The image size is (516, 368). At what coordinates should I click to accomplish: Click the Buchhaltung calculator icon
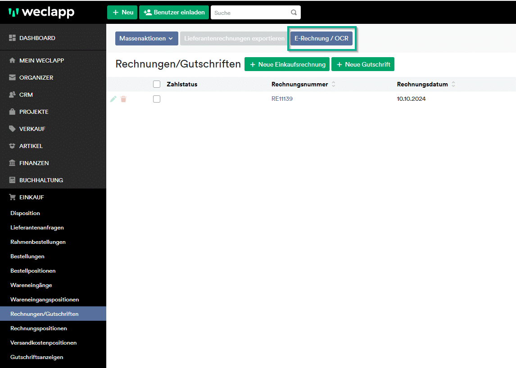[x=12, y=180]
